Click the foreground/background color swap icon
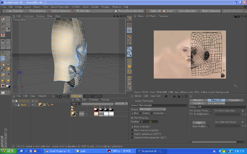 click(x=8, y=86)
